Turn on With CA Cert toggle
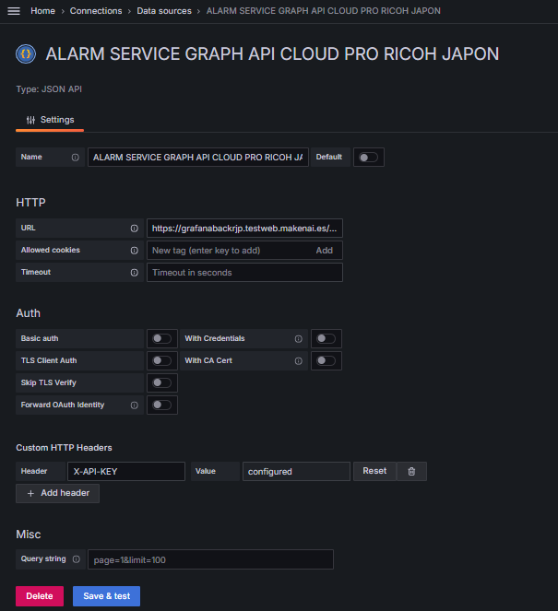Screen dimensions: 558x611 (326, 361)
